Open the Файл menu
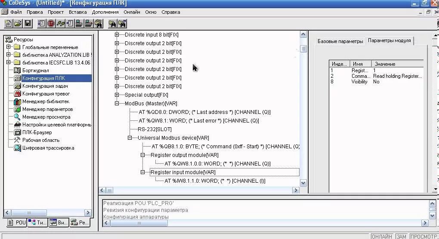 click(x=16, y=12)
